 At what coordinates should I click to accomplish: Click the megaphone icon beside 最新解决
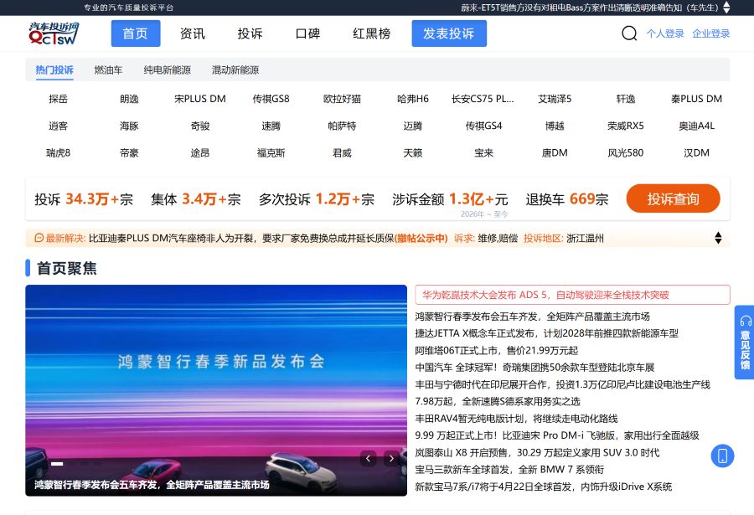36,238
